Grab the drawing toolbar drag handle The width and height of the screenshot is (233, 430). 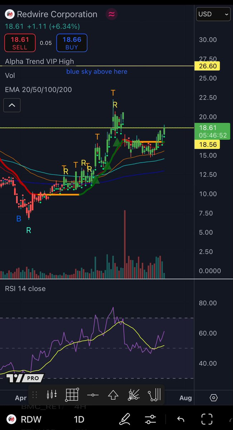[35, 395]
